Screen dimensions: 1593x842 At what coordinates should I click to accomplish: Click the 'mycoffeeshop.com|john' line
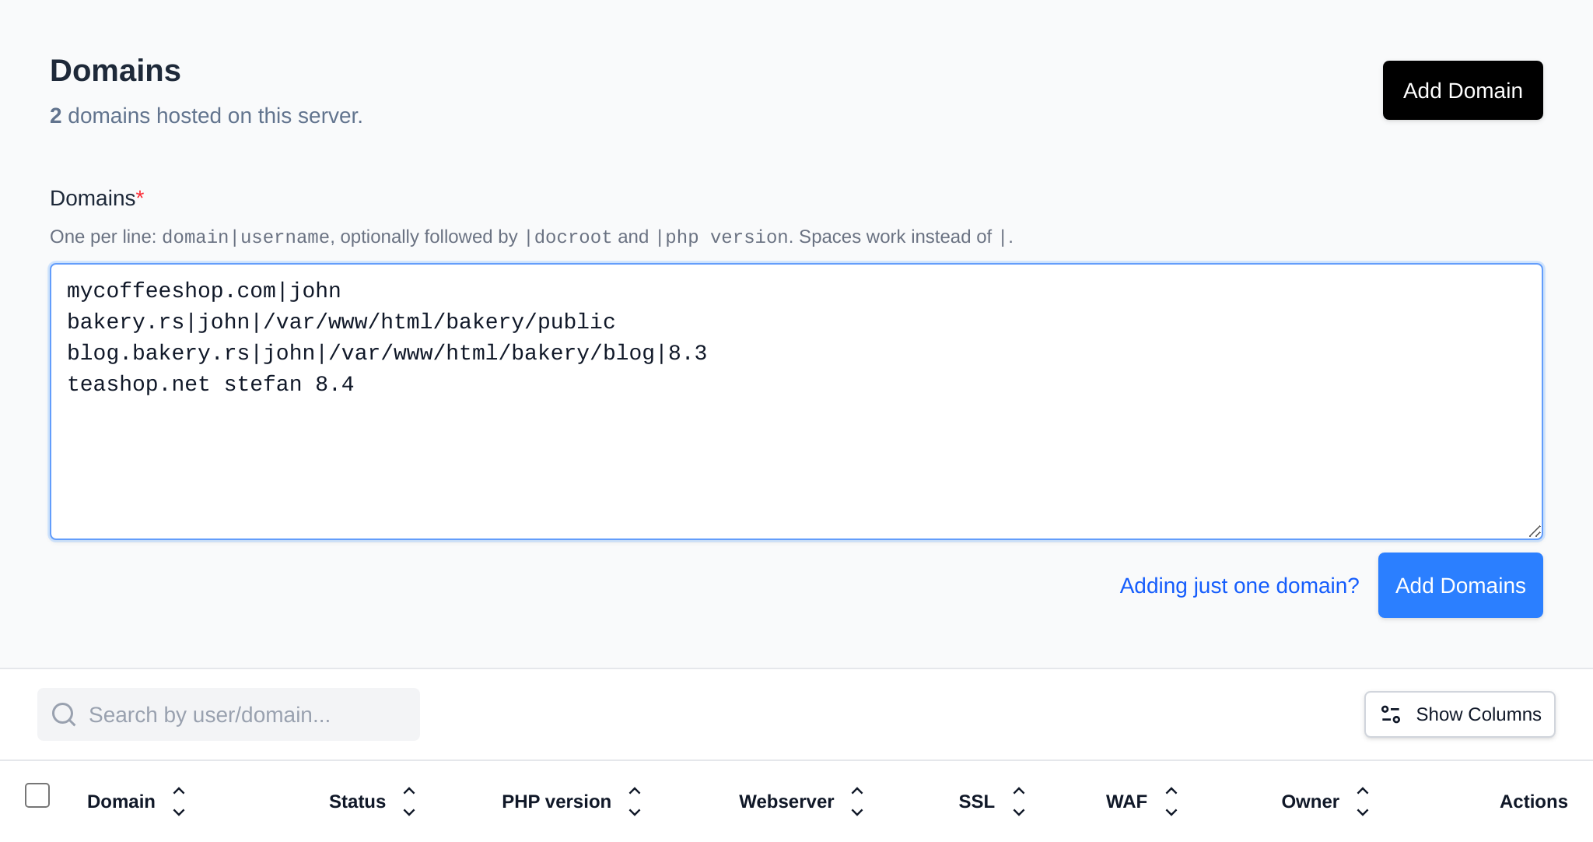coord(204,291)
